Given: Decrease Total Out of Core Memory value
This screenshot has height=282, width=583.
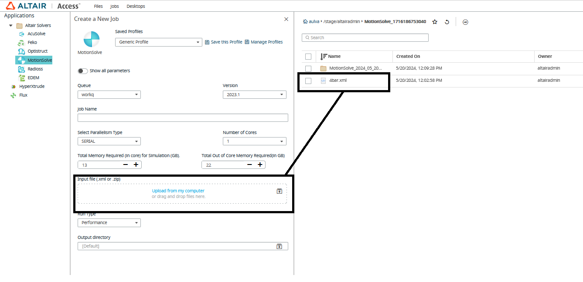Looking at the screenshot, I should coord(249,164).
